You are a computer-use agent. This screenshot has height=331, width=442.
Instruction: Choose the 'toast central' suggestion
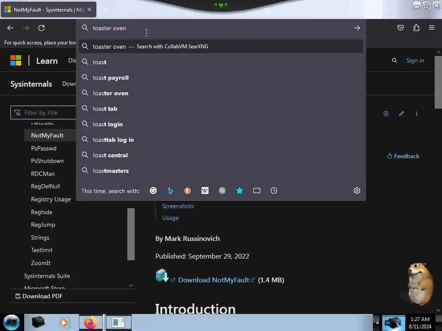221,155
